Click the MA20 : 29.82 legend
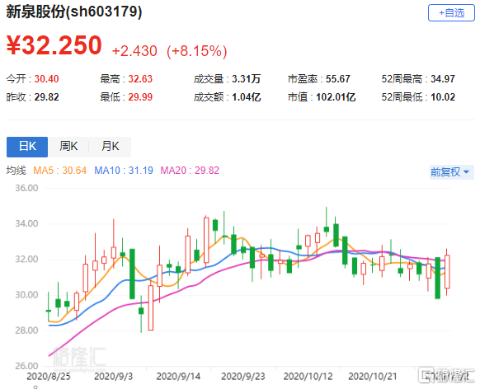The height and width of the screenshot is (389, 480). (190, 171)
